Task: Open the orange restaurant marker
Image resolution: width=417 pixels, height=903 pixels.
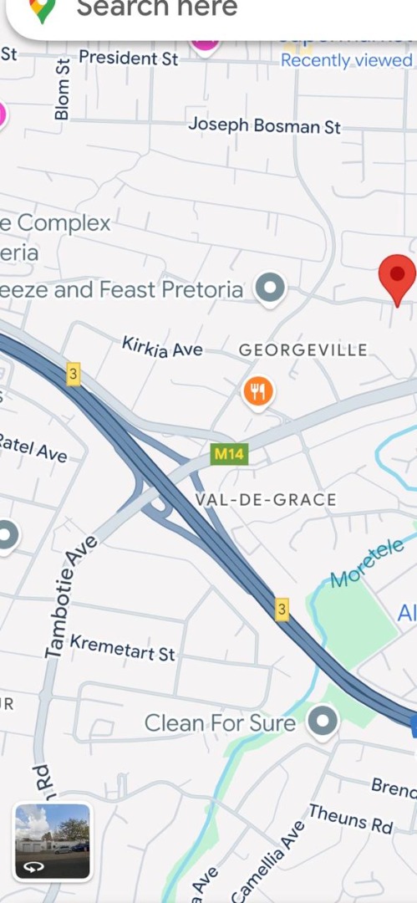Action: click(258, 393)
